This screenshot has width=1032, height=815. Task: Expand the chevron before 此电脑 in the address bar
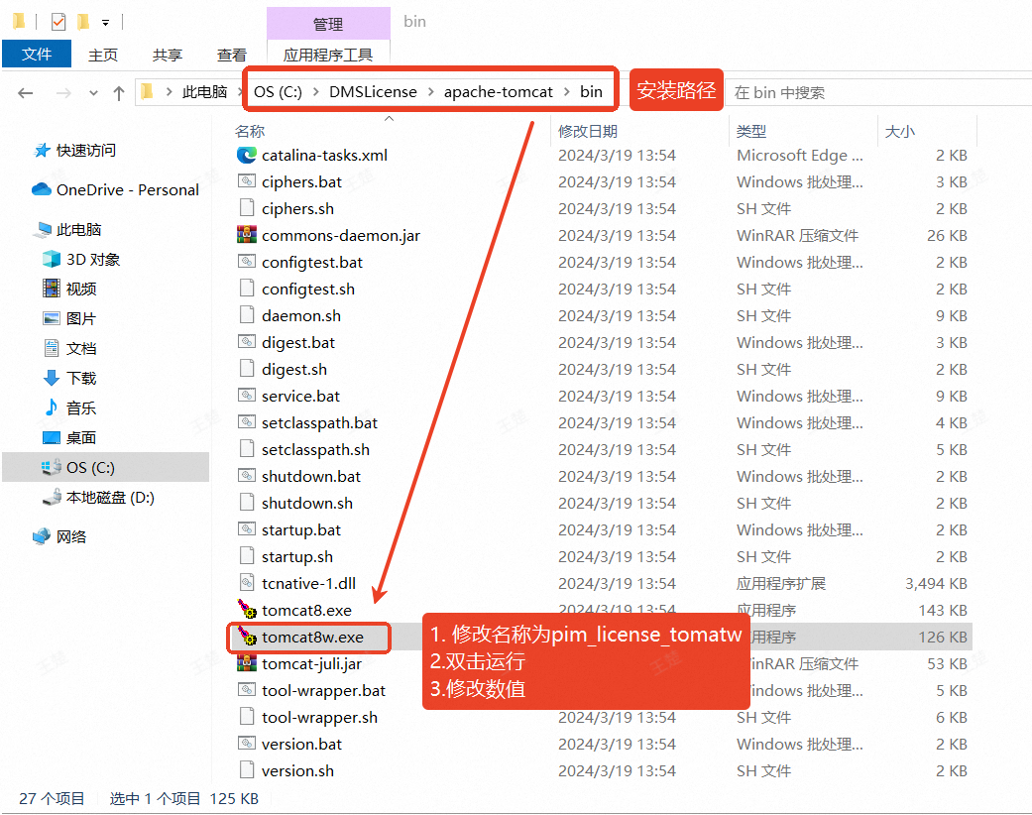(x=170, y=92)
